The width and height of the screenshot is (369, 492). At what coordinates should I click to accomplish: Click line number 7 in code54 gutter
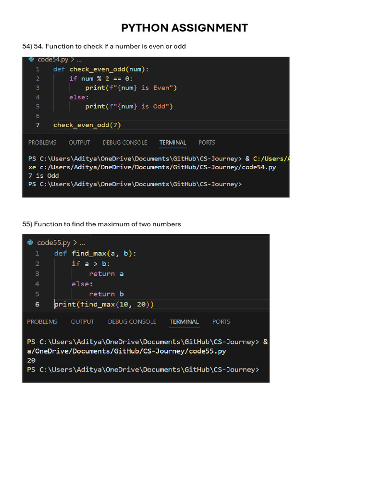pyautogui.click(x=37, y=125)
